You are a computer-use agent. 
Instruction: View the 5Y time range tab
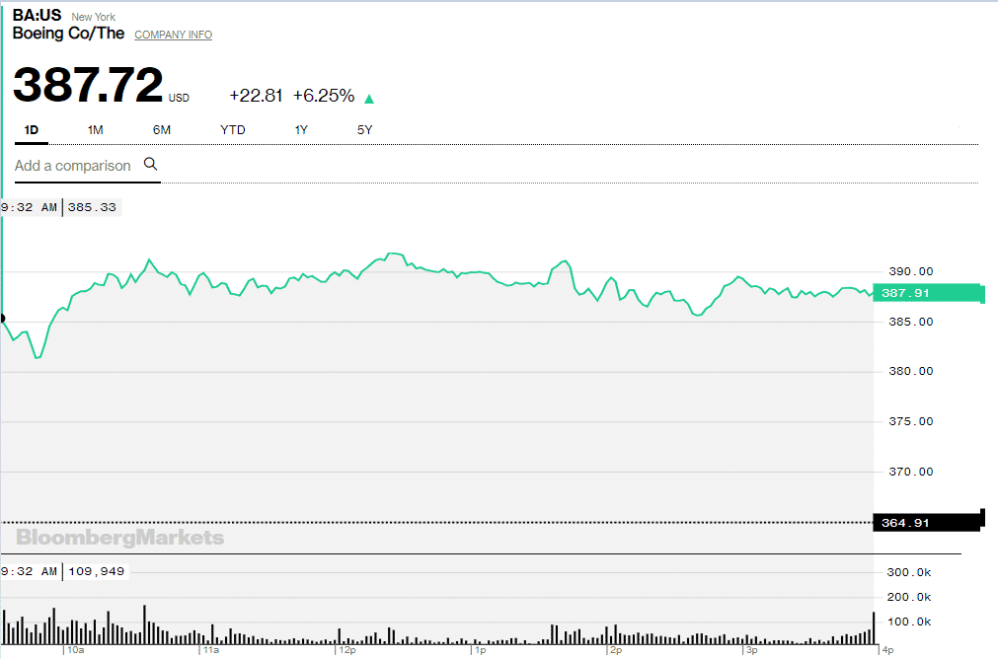[364, 130]
